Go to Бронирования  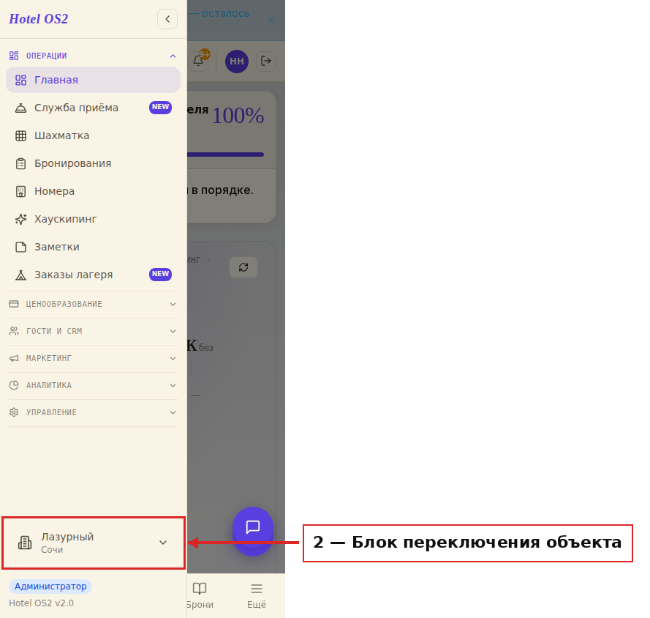coord(93,163)
